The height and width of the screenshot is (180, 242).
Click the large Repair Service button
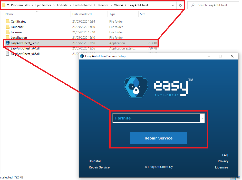(x=159, y=138)
